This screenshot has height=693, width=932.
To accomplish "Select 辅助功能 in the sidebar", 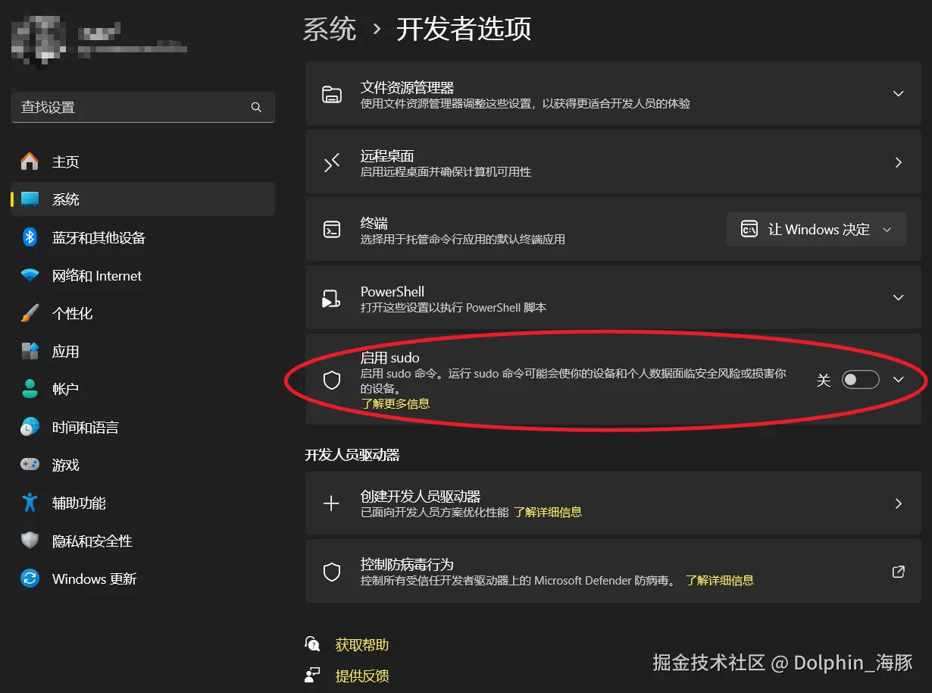I will point(142,503).
